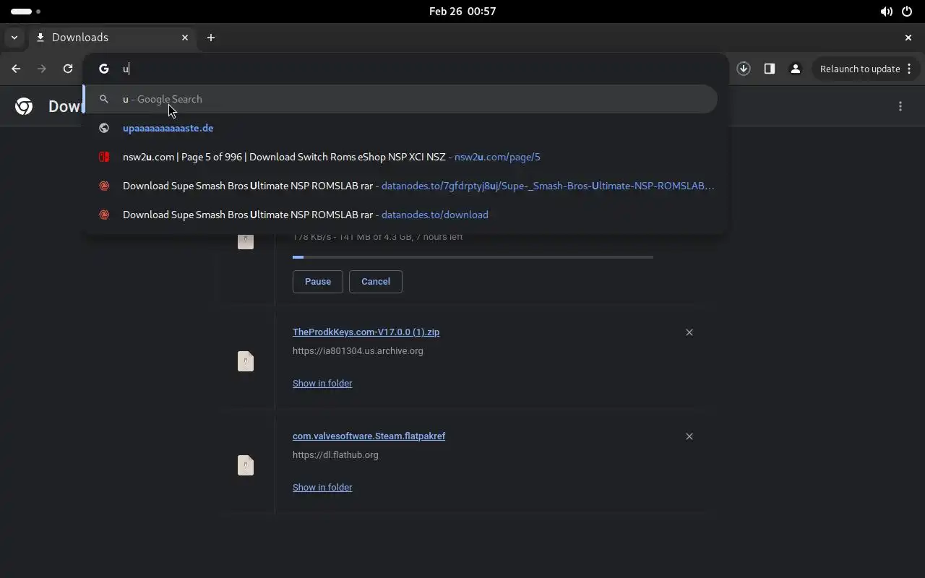
Task: Open the system volume indicator
Action: click(886, 12)
